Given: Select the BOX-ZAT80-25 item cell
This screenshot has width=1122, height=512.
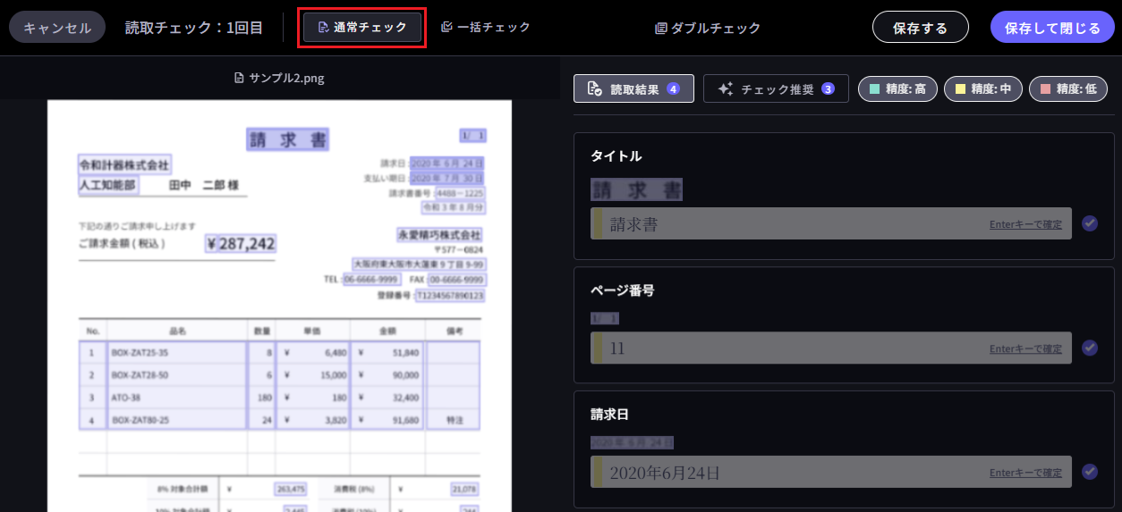Looking at the screenshot, I should (x=177, y=419).
